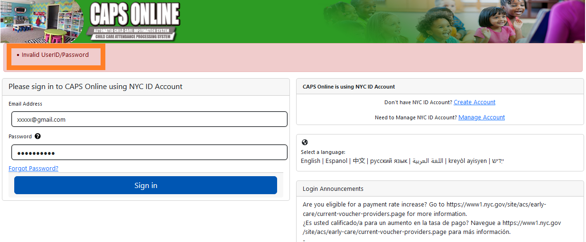Select Espanol language

click(x=336, y=161)
